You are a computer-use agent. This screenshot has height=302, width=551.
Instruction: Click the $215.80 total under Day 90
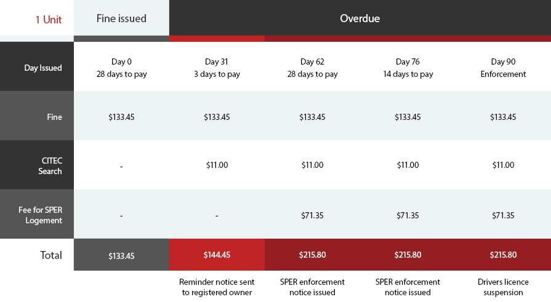503,255
